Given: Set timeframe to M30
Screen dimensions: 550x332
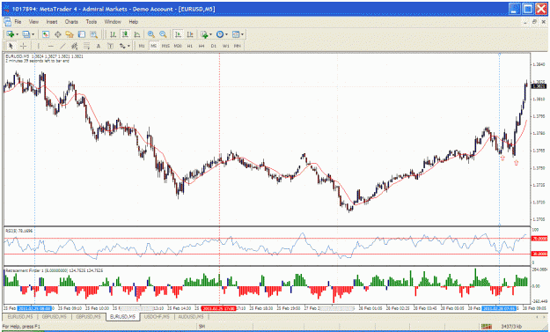Looking at the screenshot, I should pos(178,46).
